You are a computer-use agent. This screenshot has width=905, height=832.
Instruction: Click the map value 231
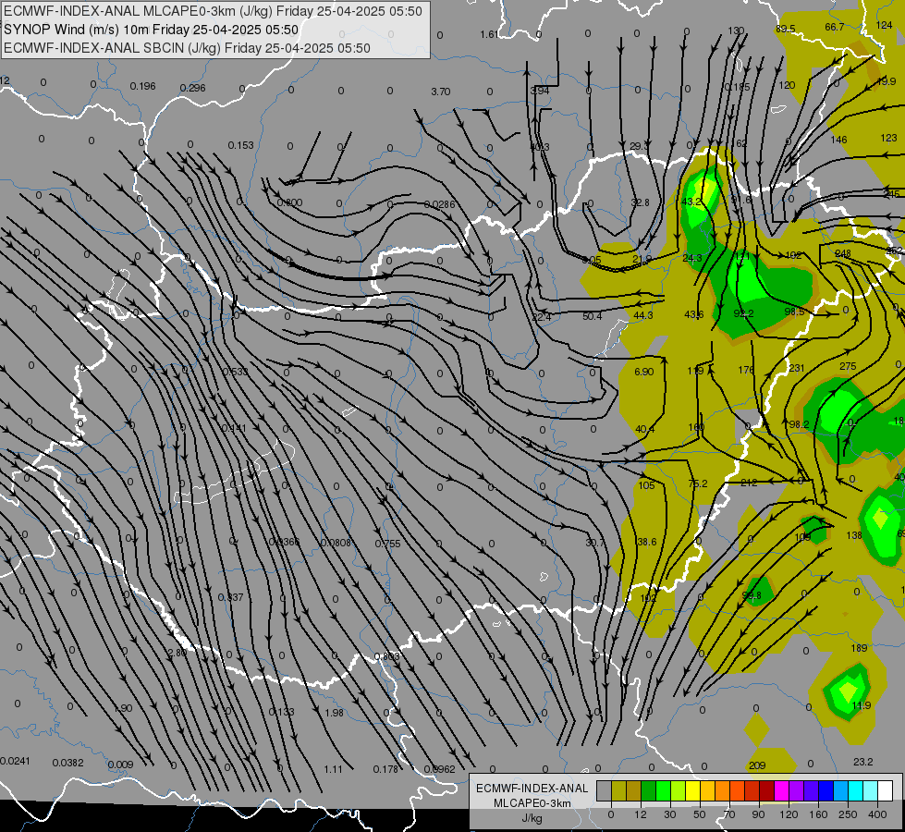tap(797, 368)
